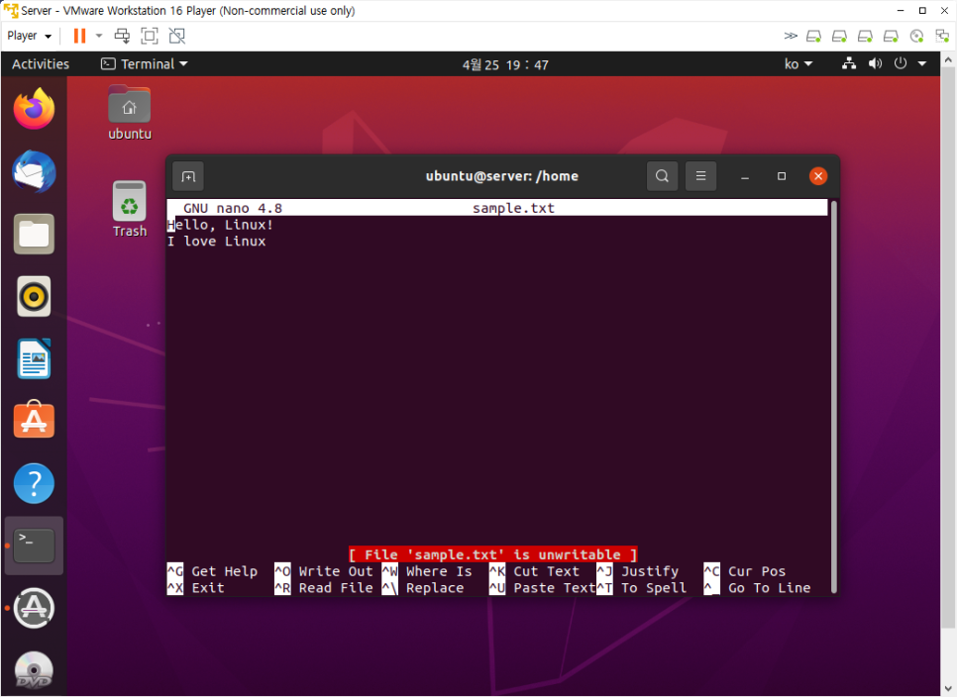Click the sample.txt filename in nano header

pos(513,208)
